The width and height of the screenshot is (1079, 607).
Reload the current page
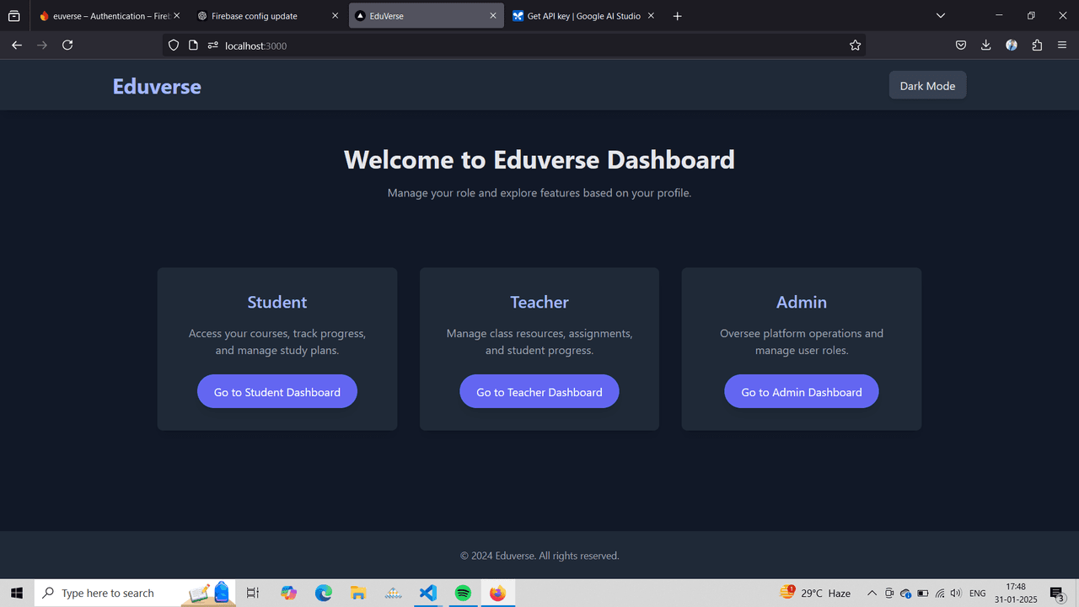[67, 46]
